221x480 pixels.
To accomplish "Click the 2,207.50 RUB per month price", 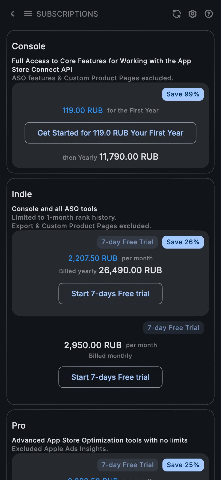I will click(x=93, y=258).
